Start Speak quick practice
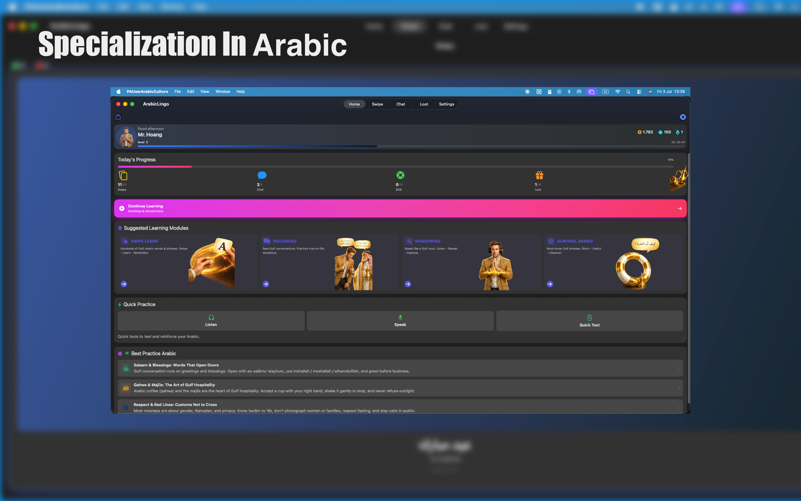 click(400, 320)
